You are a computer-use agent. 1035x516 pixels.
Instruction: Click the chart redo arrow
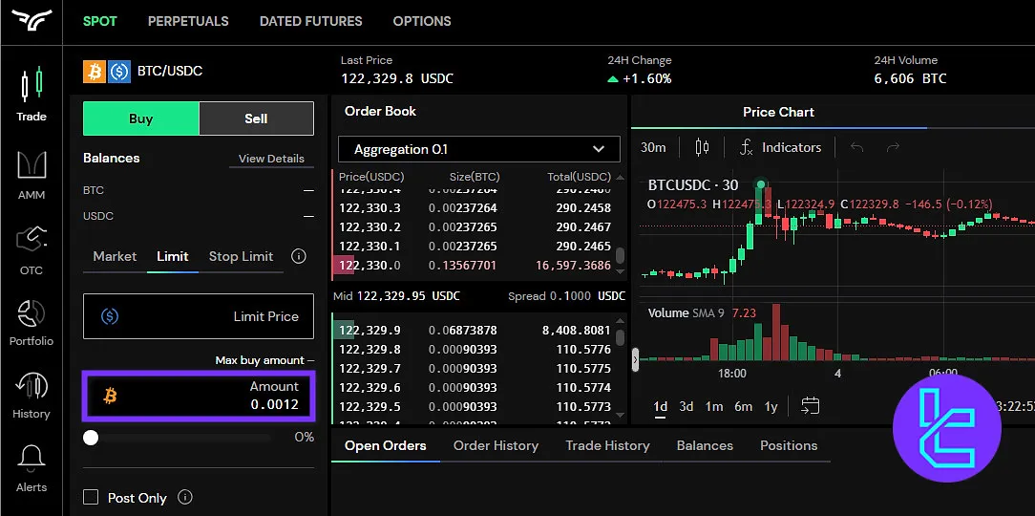click(893, 147)
